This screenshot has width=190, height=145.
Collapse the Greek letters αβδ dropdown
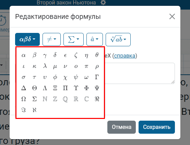coord(27,39)
